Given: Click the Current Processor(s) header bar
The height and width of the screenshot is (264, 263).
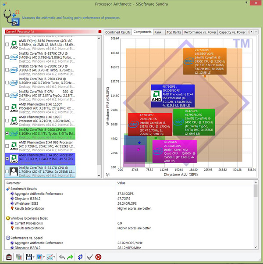Looking at the screenshot, I should [51, 32].
